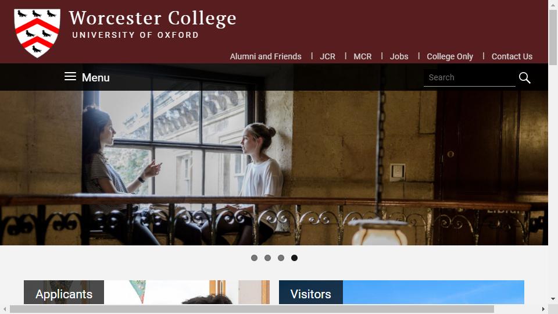This screenshot has height=314, width=558.
Task: Select the fourth active carousel dot
Action: pos(294,258)
